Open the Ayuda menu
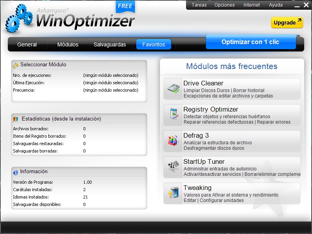The height and width of the screenshot is (234, 312). pos(276,5)
